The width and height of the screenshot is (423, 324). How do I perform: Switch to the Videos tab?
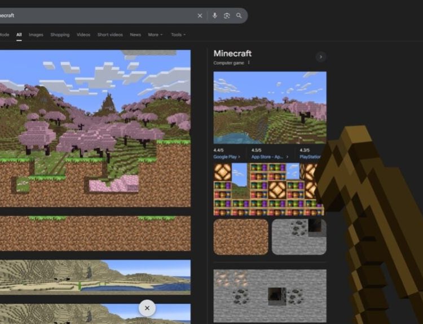83,35
